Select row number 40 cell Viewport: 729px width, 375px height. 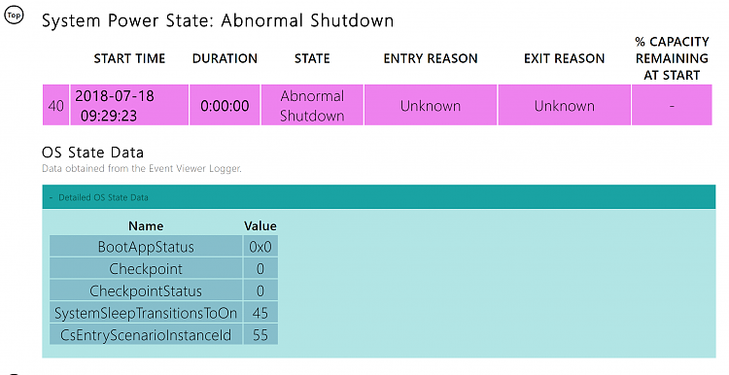(x=55, y=105)
